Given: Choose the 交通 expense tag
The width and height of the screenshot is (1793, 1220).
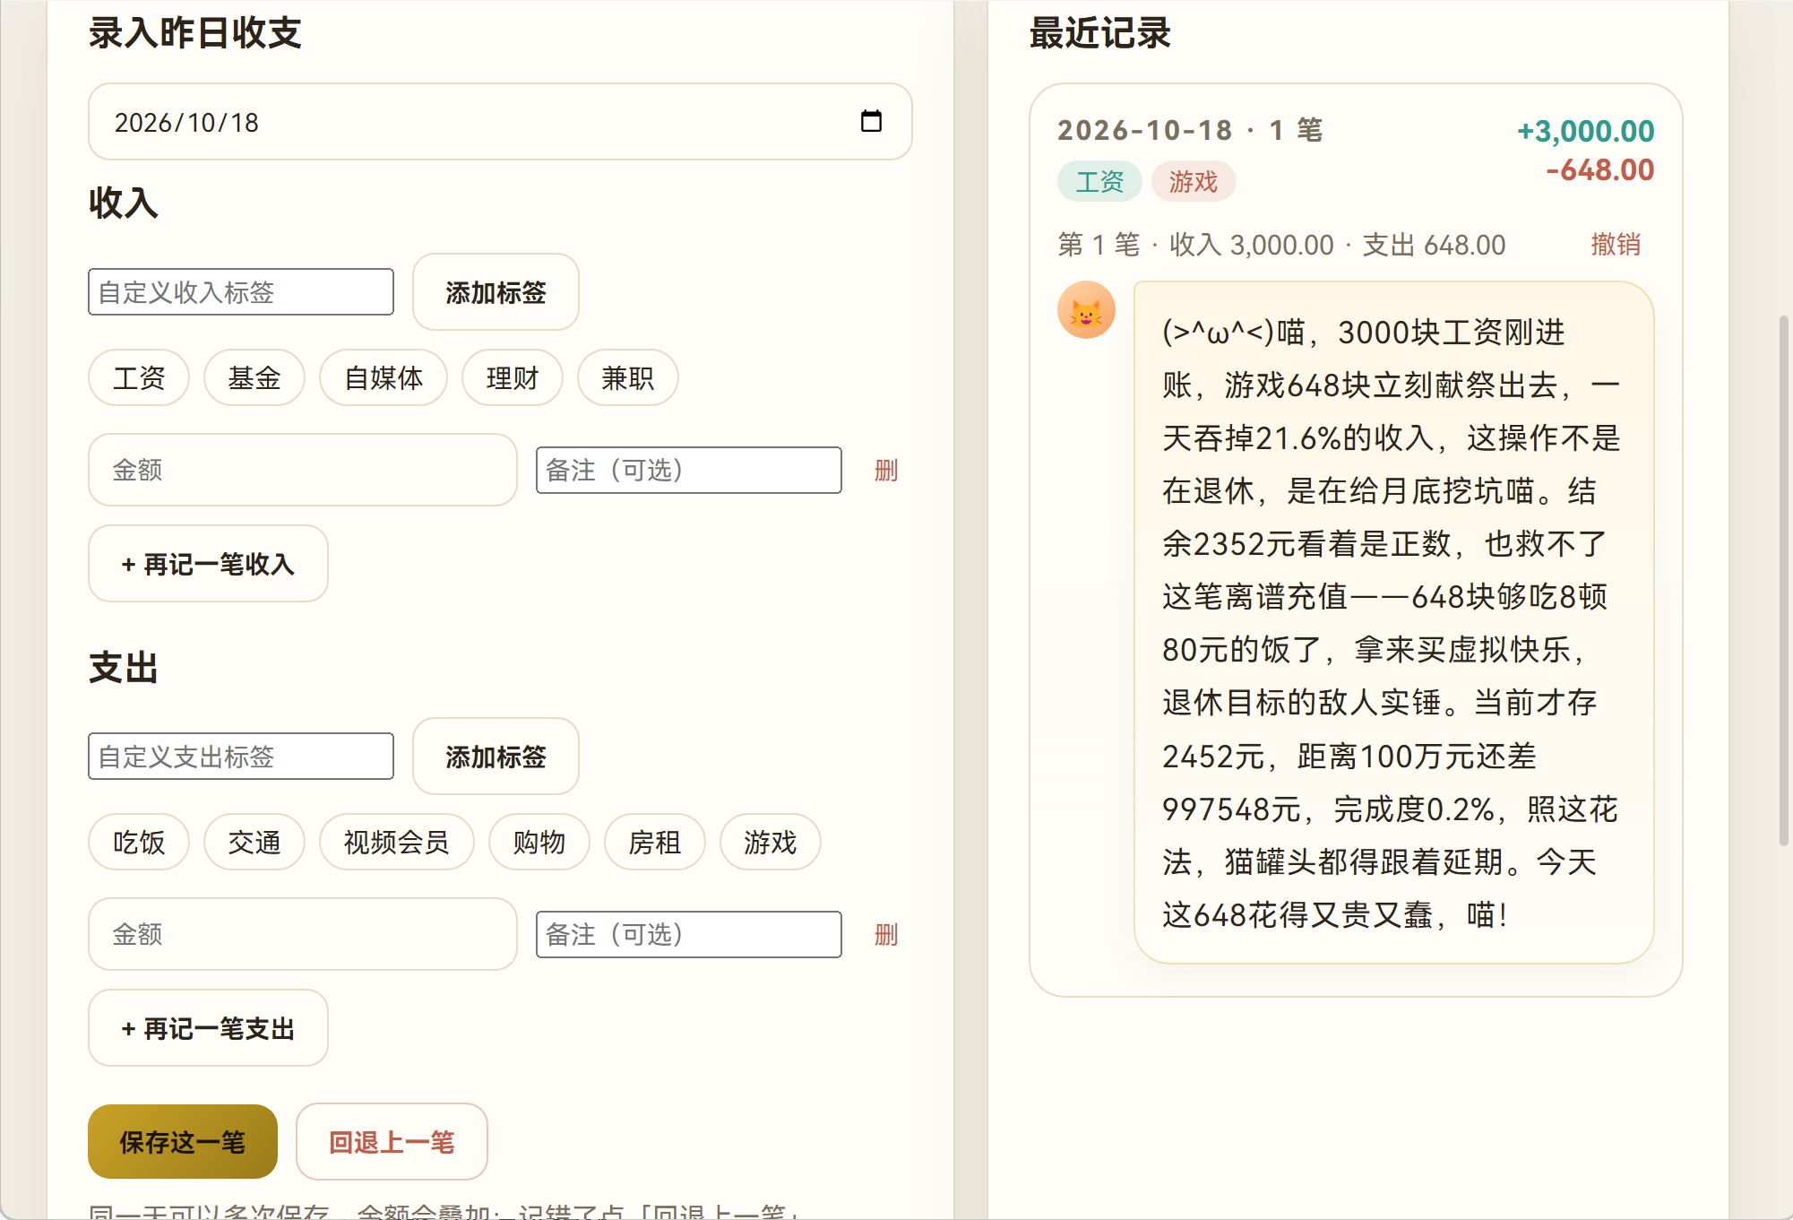Looking at the screenshot, I should pos(254,842).
